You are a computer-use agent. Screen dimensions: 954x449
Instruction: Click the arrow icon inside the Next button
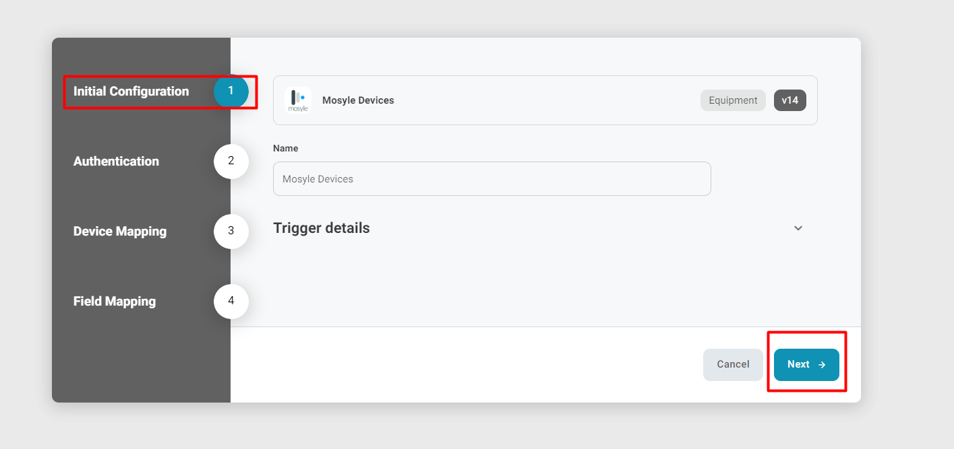821,364
